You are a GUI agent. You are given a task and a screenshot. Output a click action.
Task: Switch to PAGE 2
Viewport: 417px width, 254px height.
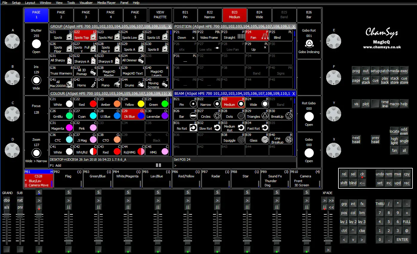61,15
